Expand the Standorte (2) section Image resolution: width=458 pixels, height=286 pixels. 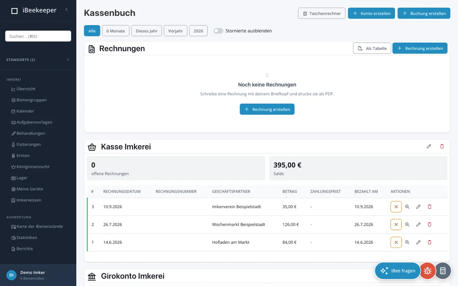38,60
